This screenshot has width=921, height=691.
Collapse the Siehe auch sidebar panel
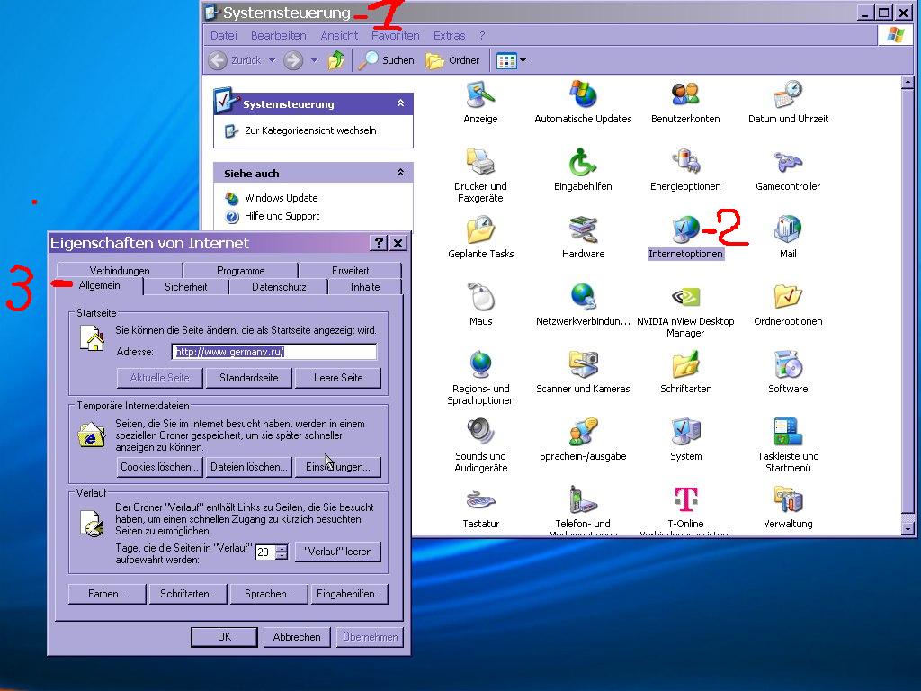(x=400, y=173)
